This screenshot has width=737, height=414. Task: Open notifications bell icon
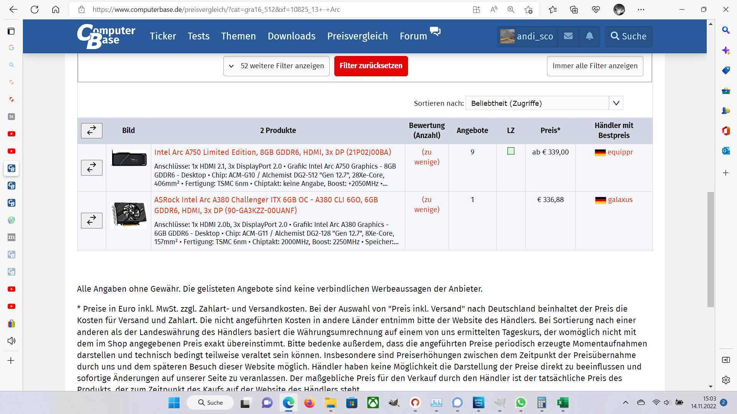point(589,36)
